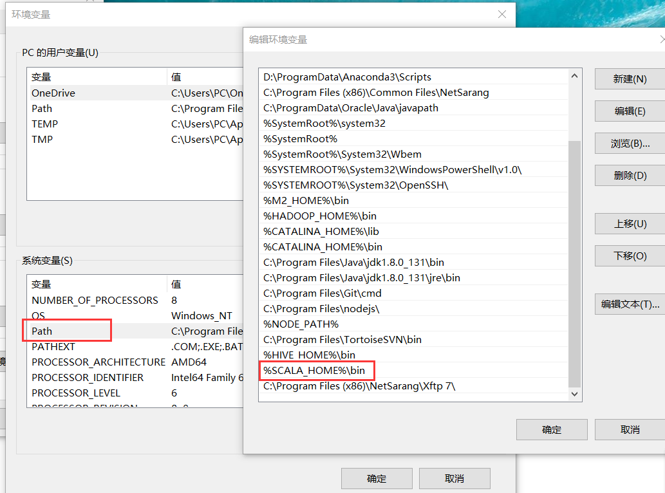Image resolution: width=665 pixels, height=493 pixels.
Task: Select %SystemRoot%\System32\Wbem entry
Action: [413, 154]
